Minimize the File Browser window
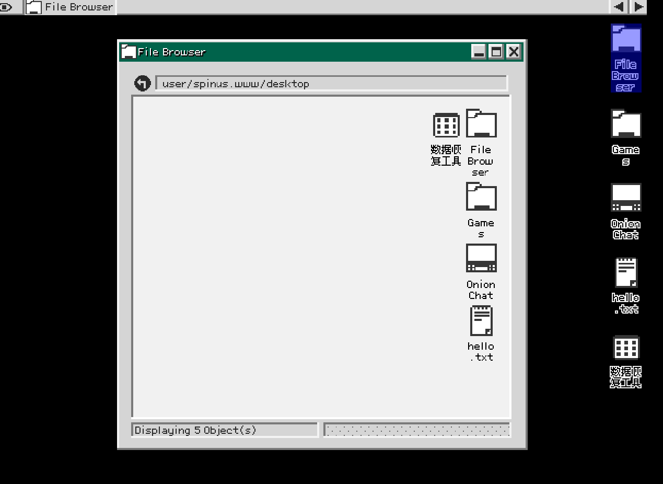Image resolution: width=663 pixels, height=484 pixels. click(479, 51)
